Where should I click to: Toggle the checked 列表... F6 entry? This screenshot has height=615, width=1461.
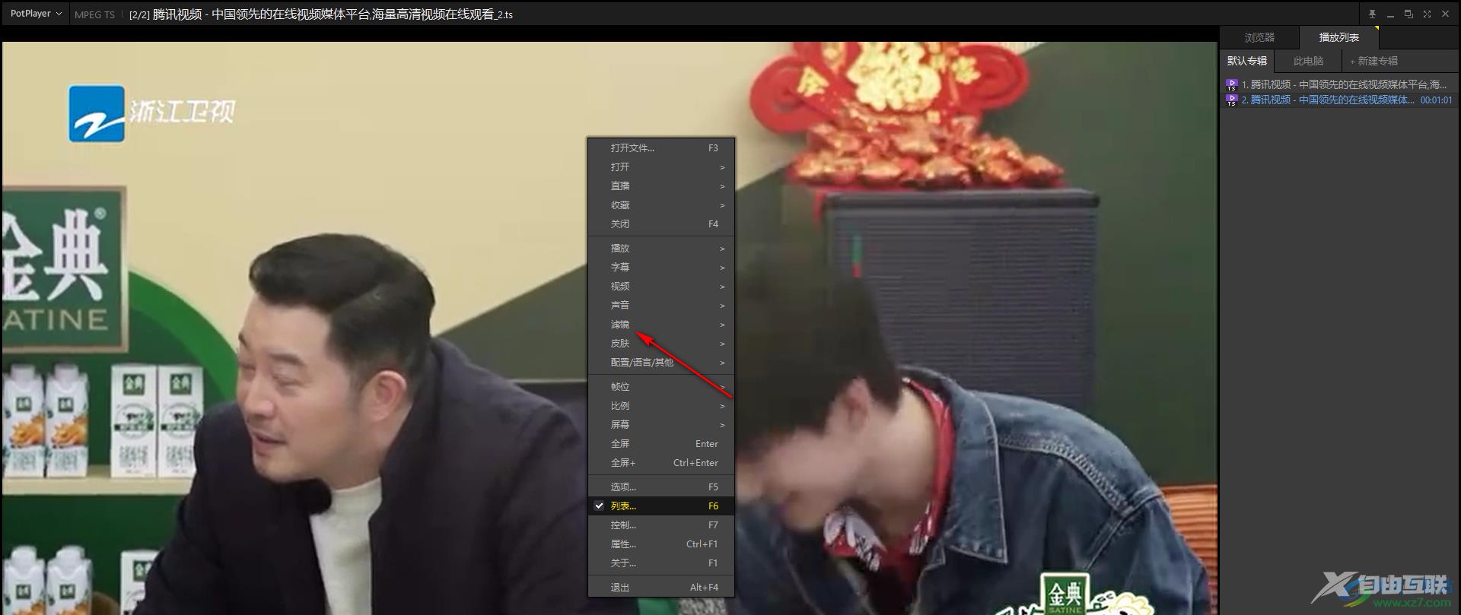(x=660, y=506)
